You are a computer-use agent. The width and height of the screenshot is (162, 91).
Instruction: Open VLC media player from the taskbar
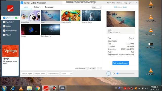pyautogui.click(x=21, y=88)
